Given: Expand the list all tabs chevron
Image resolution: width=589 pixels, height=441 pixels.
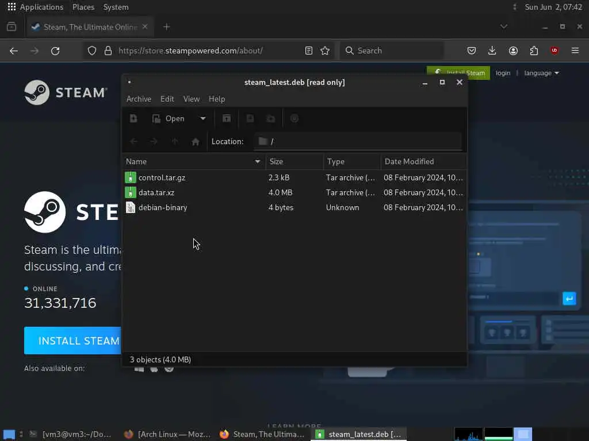Looking at the screenshot, I should [504, 27].
